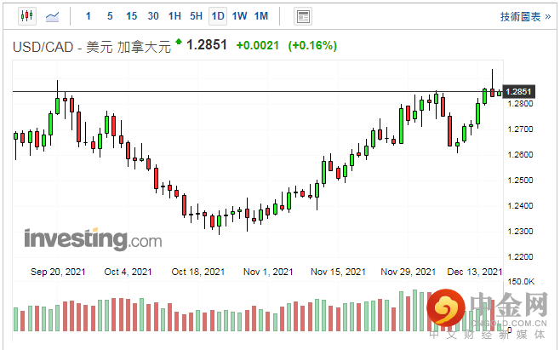Viewport: 560px width, 350px height.
Task: Click the green up arrow beside the price
Action: coord(179,42)
